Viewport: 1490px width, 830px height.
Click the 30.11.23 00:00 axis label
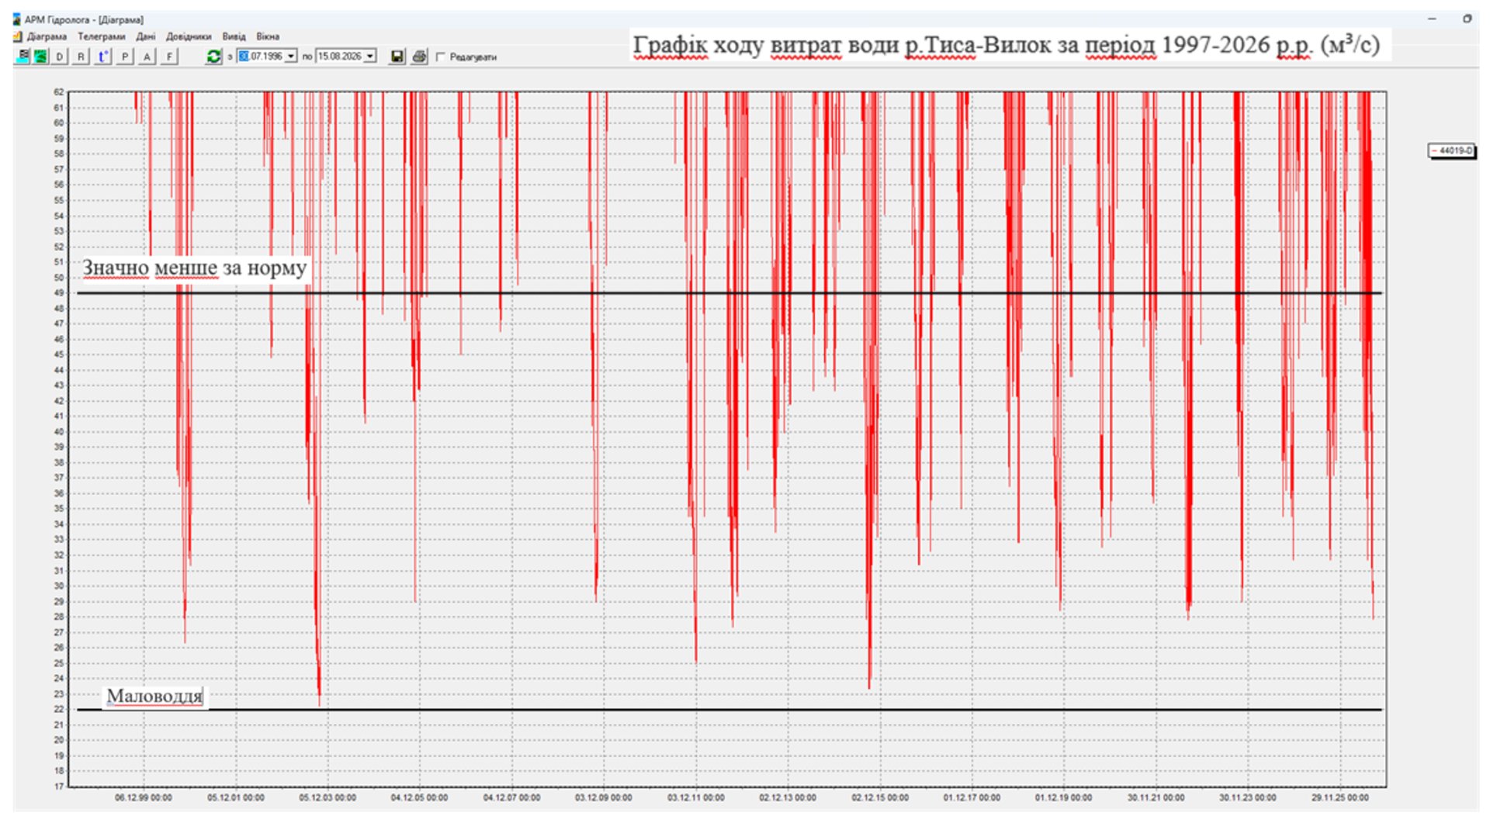click(1247, 797)
